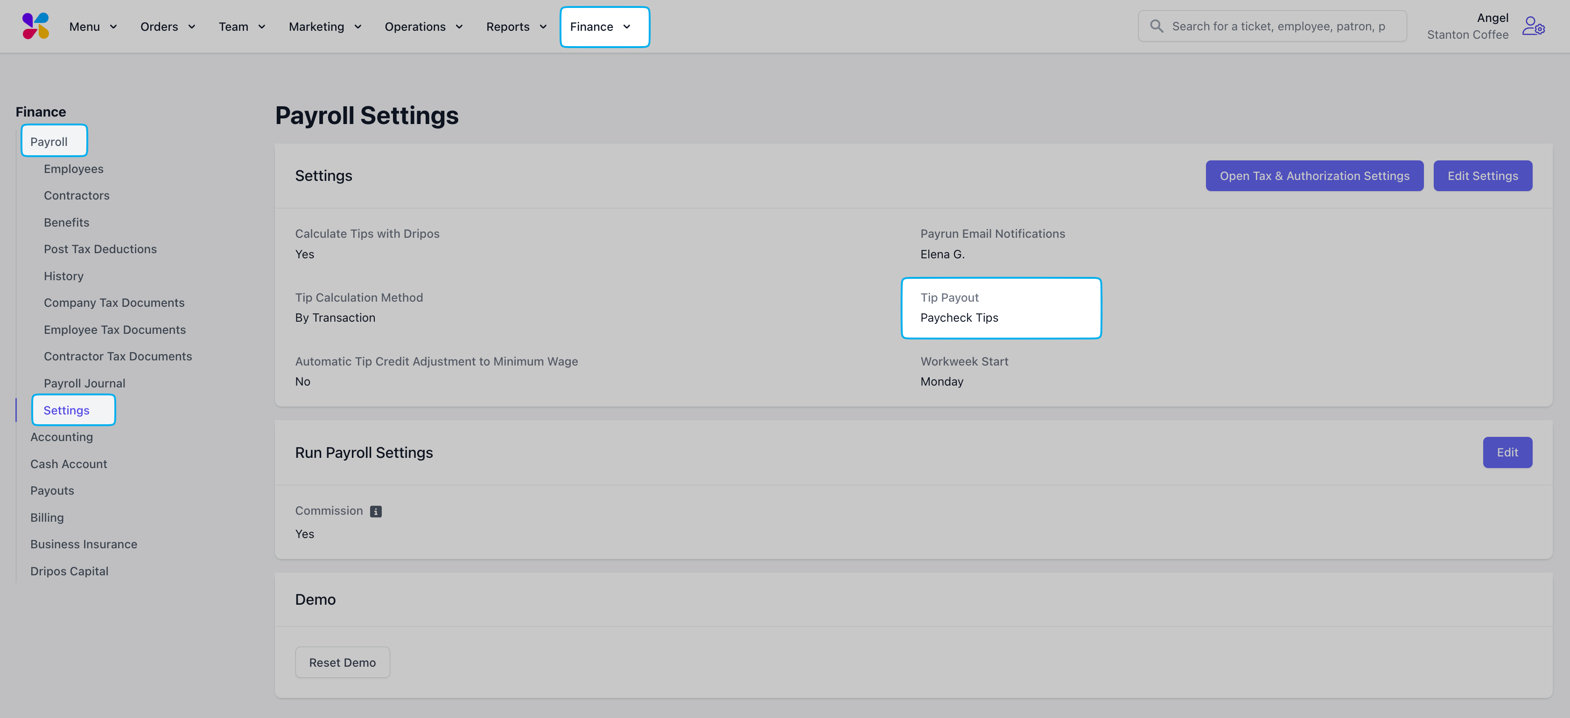Click the Dripos colorful logo icon

click(35, 26)
